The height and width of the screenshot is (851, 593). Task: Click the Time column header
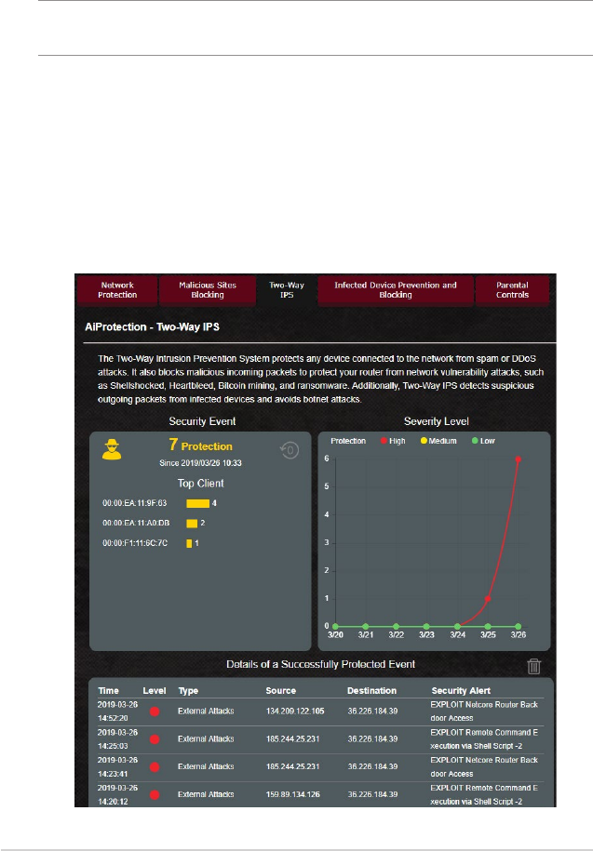coord(108,690)
